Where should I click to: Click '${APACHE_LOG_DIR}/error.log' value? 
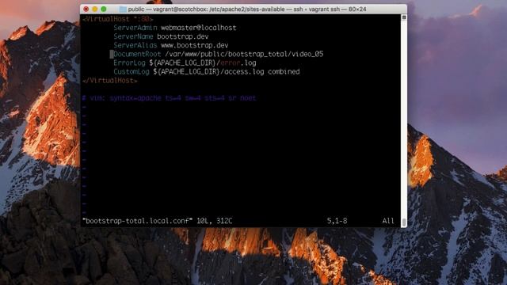click(x=203, y=63)
